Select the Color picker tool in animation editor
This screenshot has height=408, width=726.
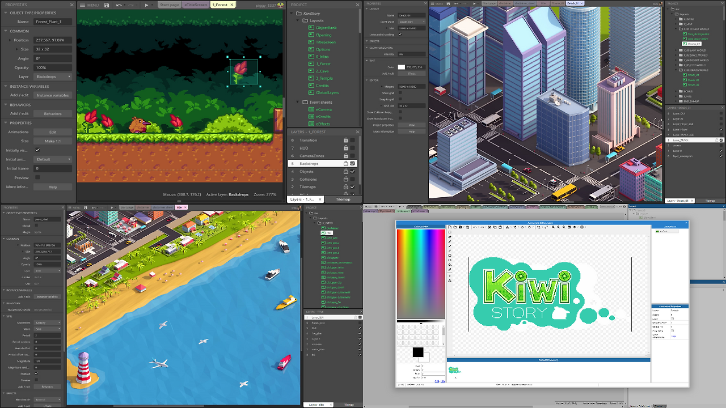point(450,269)
